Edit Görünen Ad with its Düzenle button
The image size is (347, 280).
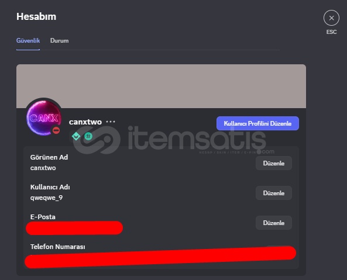click(x=274, y=163)
